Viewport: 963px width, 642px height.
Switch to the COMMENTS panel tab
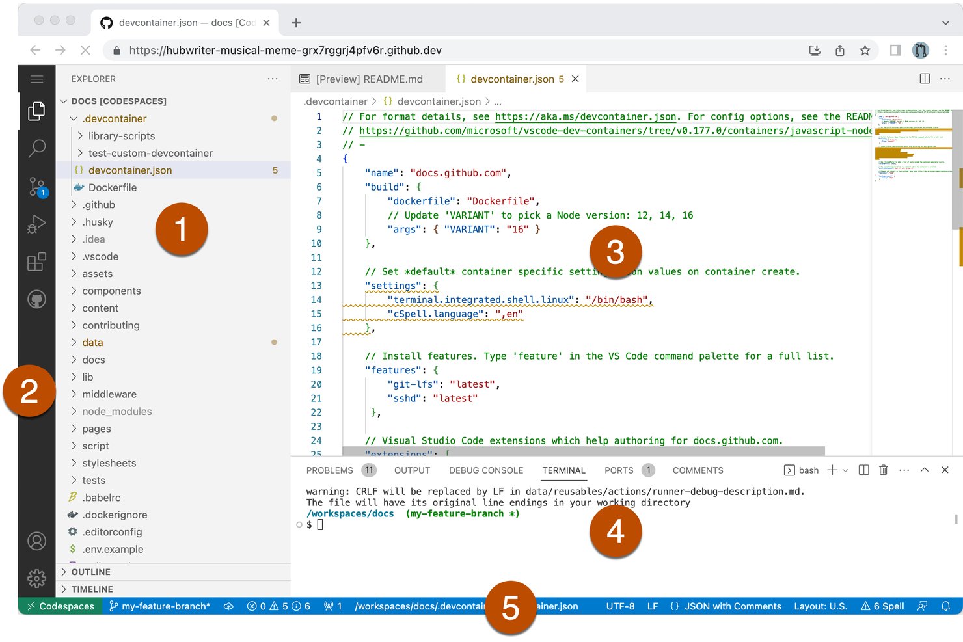pos(698,470)
